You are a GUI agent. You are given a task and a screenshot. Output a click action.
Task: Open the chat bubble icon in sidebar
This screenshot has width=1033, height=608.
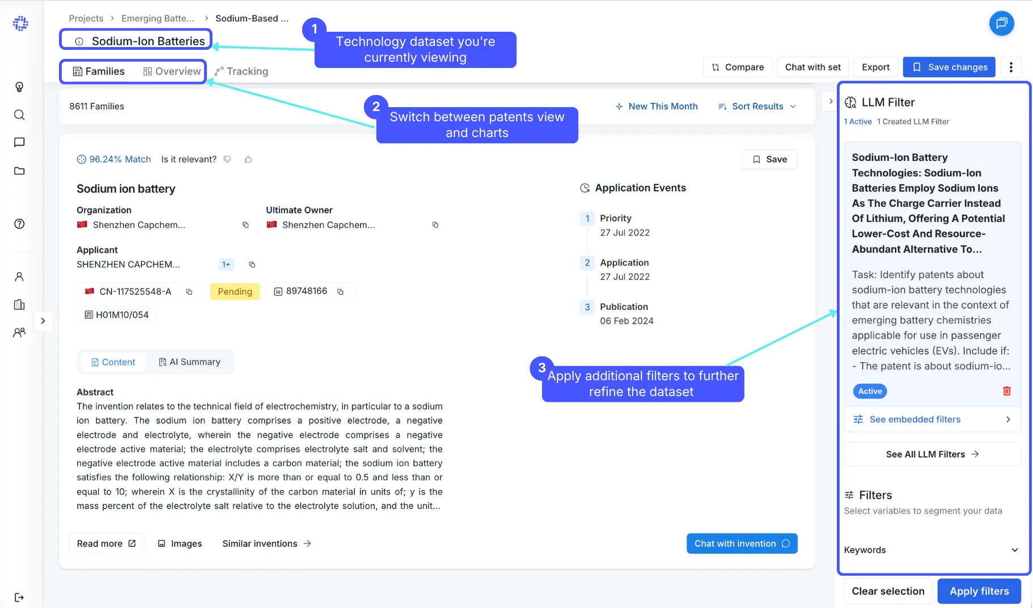tap(19, 142)
